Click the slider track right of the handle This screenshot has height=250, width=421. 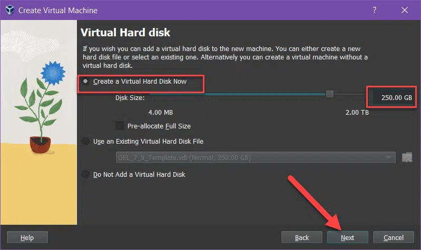point(349,94)
